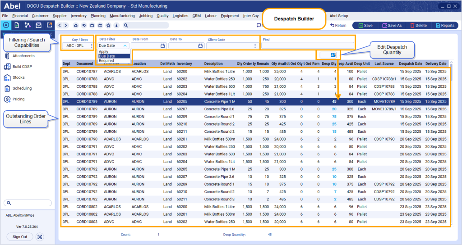Go back with the left arrow
The image size is (462, 245).
[60, 26]
